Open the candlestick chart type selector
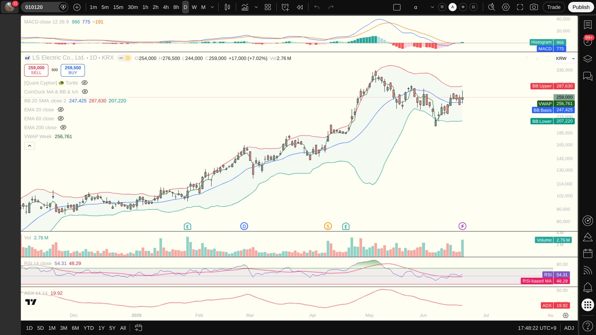The width and height of the screenshot is (596, 335). pos(227,7)
